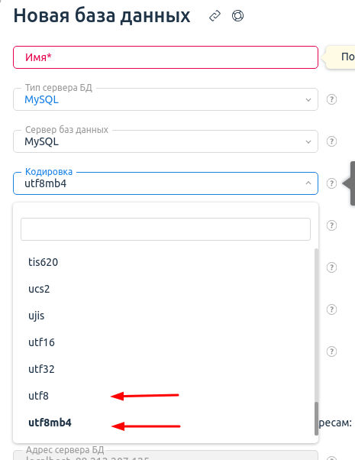Viewport: 355px width, 460px height.
Task: Select the utf8 encoding option
Action: tap(166, 396)
